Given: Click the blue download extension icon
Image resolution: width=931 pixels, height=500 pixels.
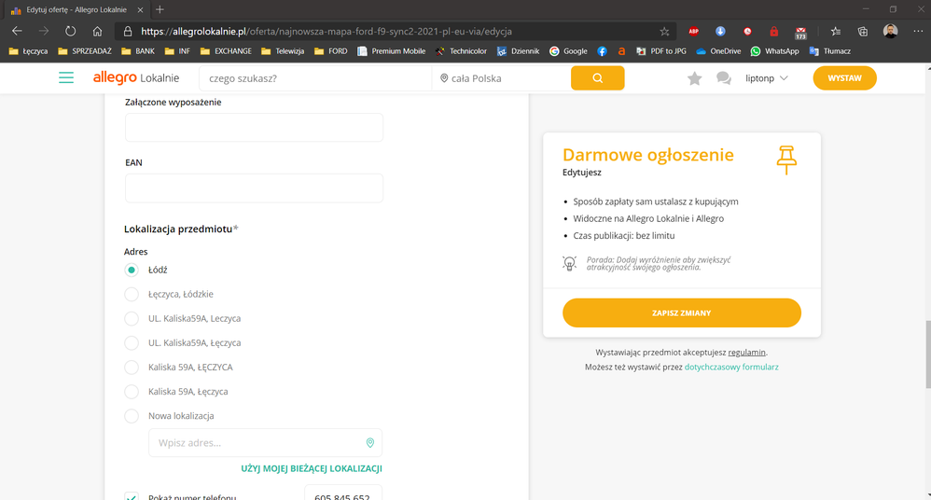Looking at the screenshot, I should tap(720, 32).
